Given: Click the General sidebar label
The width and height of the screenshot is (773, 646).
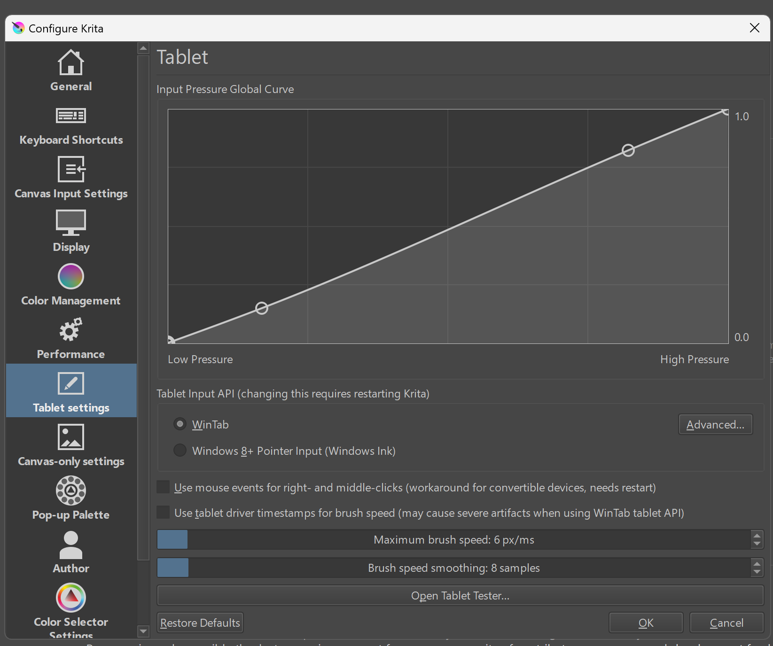Looking at the screenshot, I should coord(71,86).
